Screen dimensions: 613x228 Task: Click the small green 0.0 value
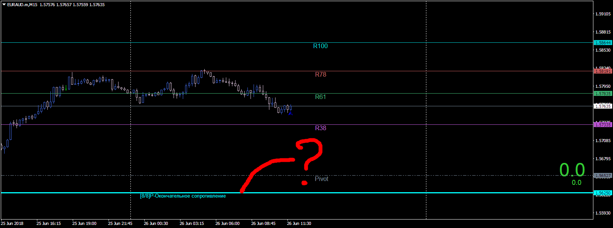tap(576, 183)
